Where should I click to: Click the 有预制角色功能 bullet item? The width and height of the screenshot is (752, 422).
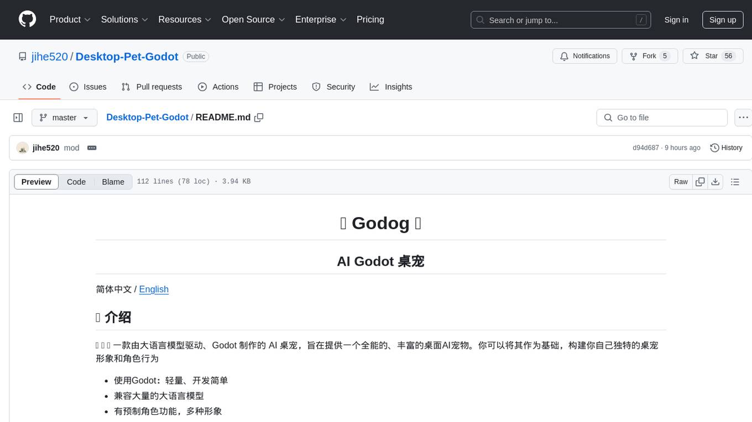tap(168, 412)
